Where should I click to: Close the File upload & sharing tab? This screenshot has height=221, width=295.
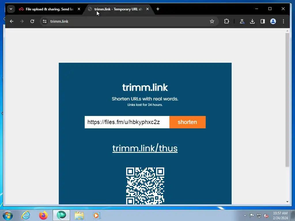pyautogui.click(x=79, y=9)
